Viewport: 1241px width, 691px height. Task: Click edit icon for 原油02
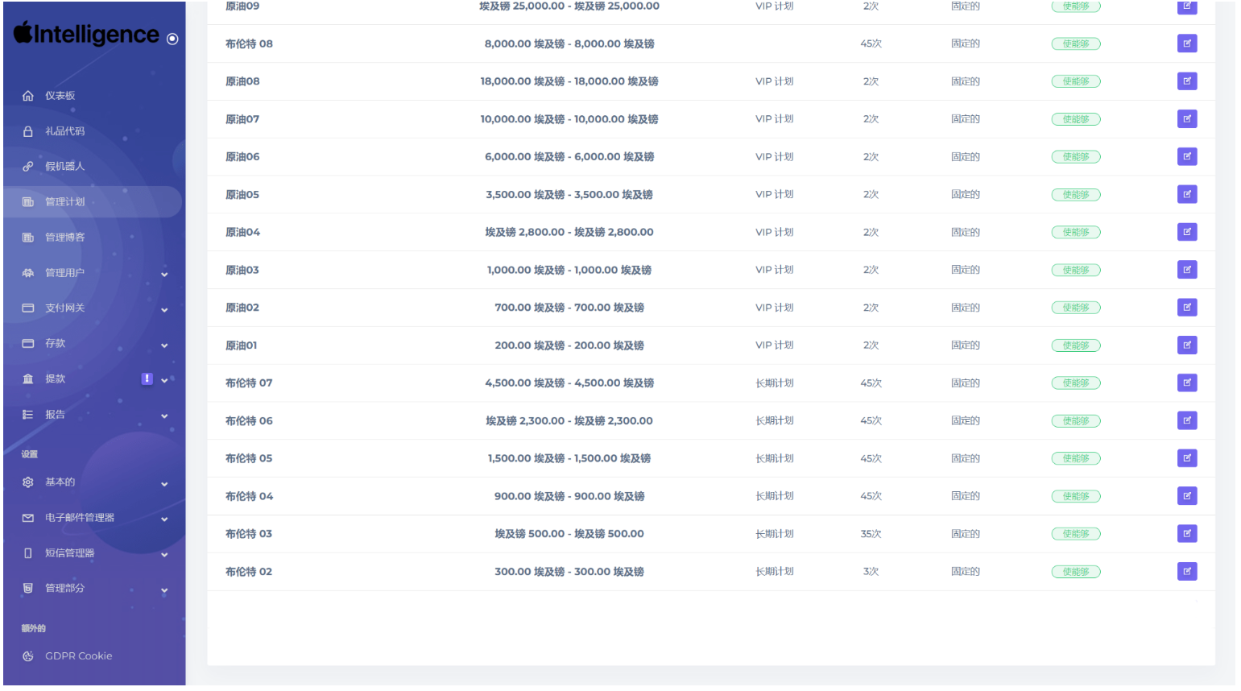1186,308
